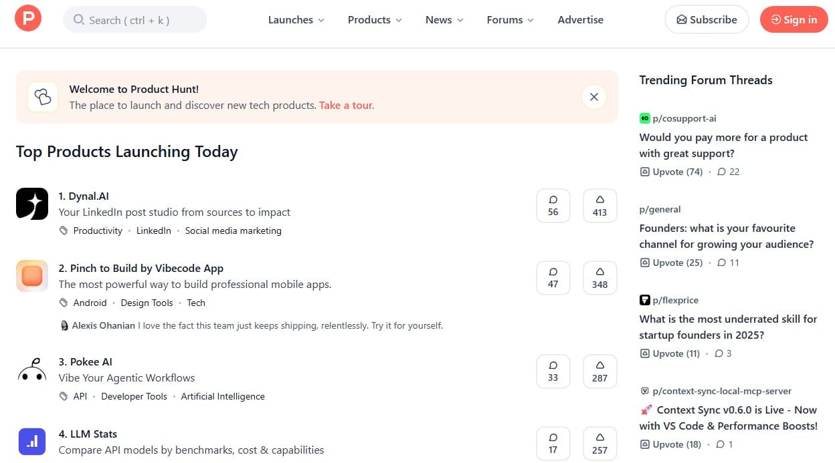Image resolution: width=835 pixels, height=463 pixels.
Task: Click the Dynal.AI product thumbnail
Action: (32, 204)
